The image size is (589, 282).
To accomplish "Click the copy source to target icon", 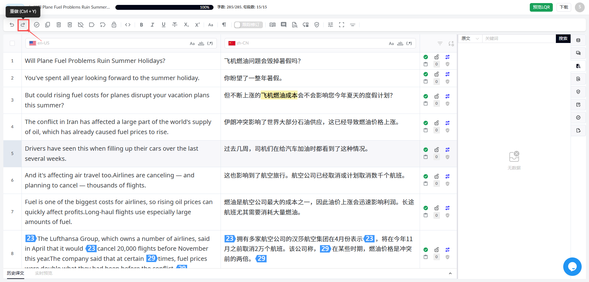I will pos(48,25).
